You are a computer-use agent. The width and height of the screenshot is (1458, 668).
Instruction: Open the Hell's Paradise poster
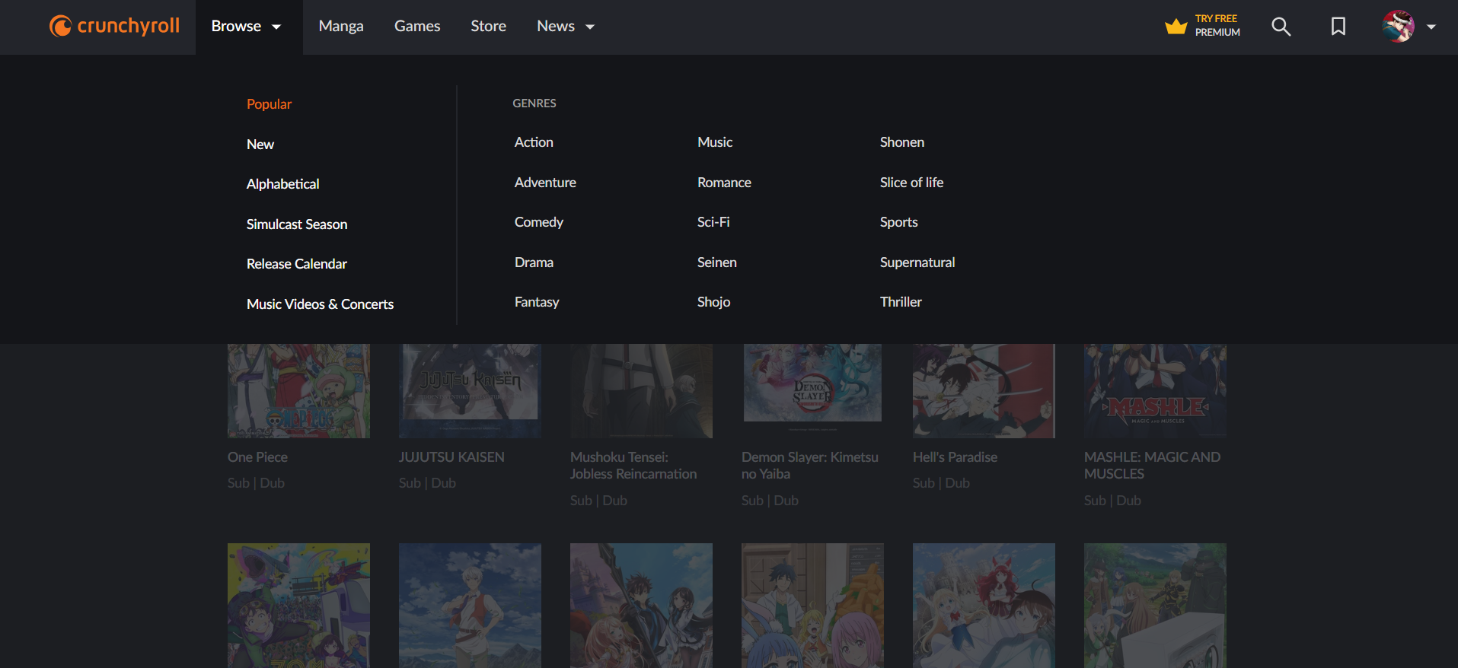point(984,391)
